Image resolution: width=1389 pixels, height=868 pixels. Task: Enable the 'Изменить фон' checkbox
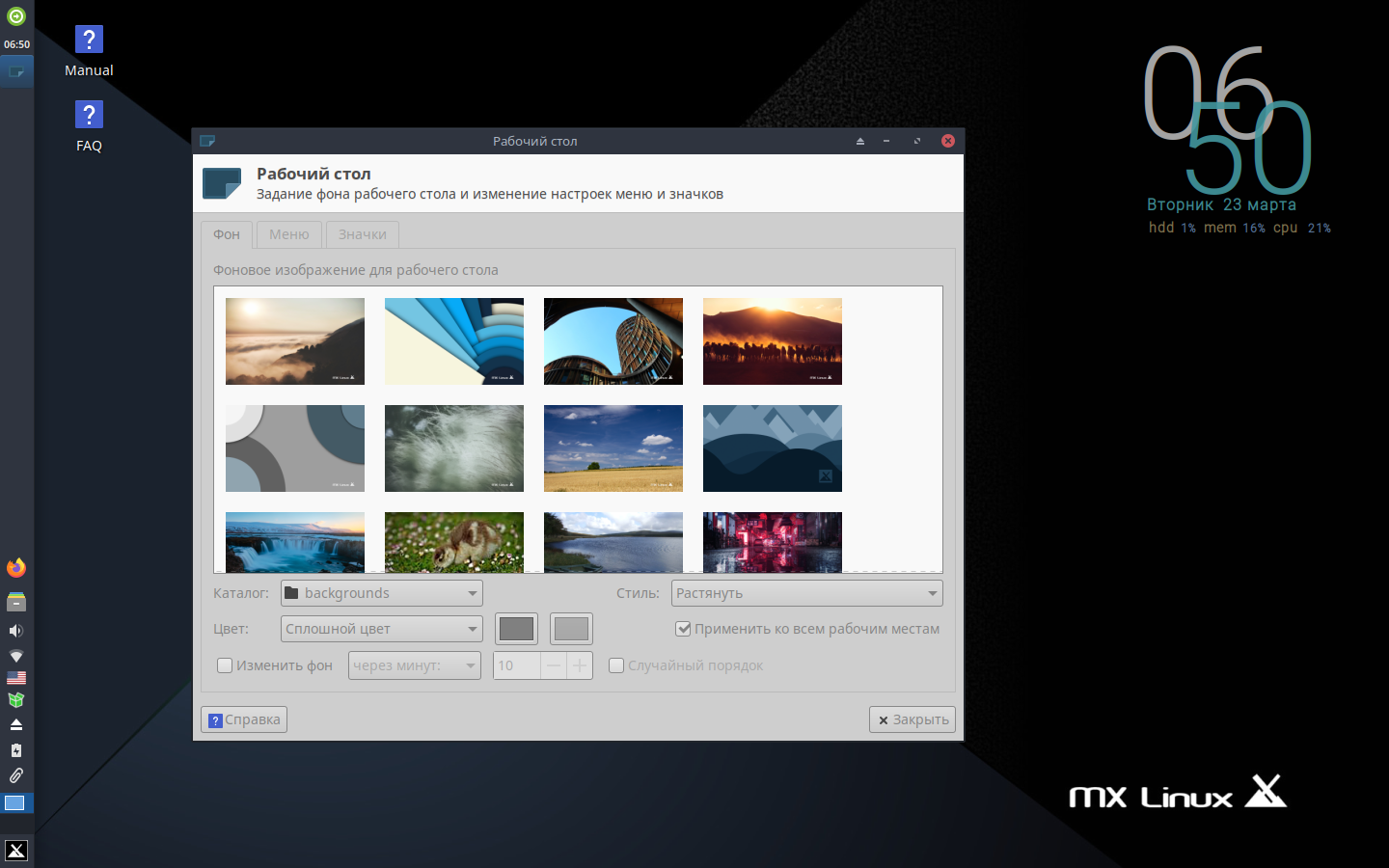point(226,665)
